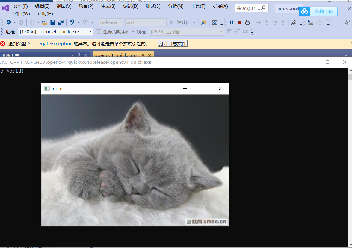This screenshot has height=248, width=352.
Task: Click the 继续(C) continue button
Action: pyautogui.click(x=181, y=22)
